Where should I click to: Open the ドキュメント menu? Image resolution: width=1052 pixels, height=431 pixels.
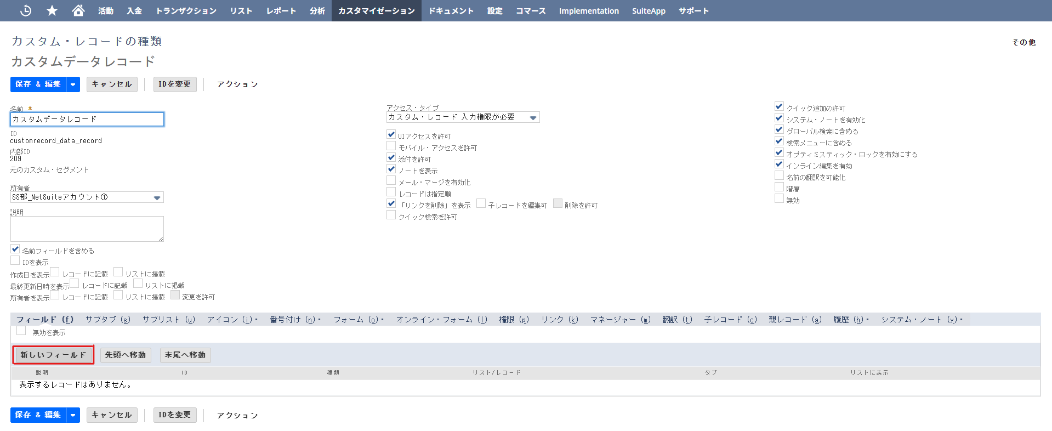(451, 11)
